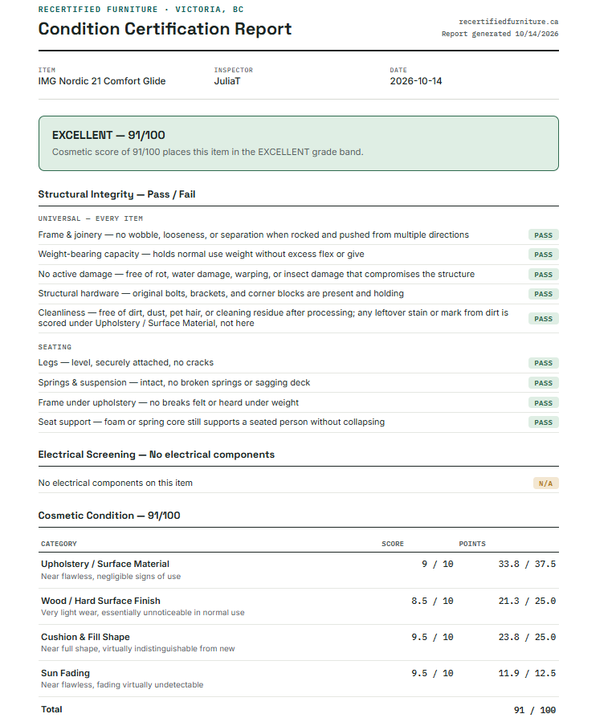Click PASS badge for Cleanliness row
Viewport: 612px width, 722px height.
click(x=544, y=319)
